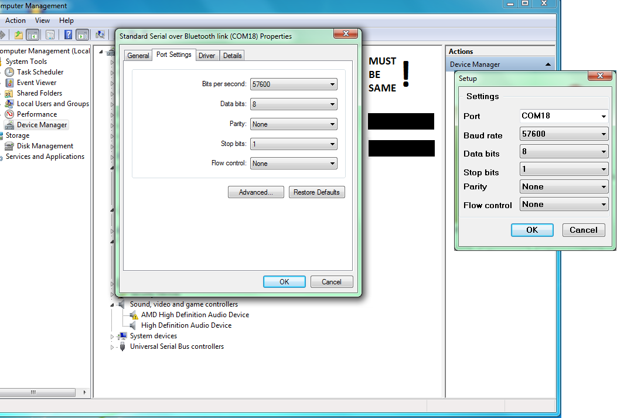This screenshot has height=418, width=617.
Task: Click the Event Viewer icon
Action: pyautogui.click(x=9, y=83)
